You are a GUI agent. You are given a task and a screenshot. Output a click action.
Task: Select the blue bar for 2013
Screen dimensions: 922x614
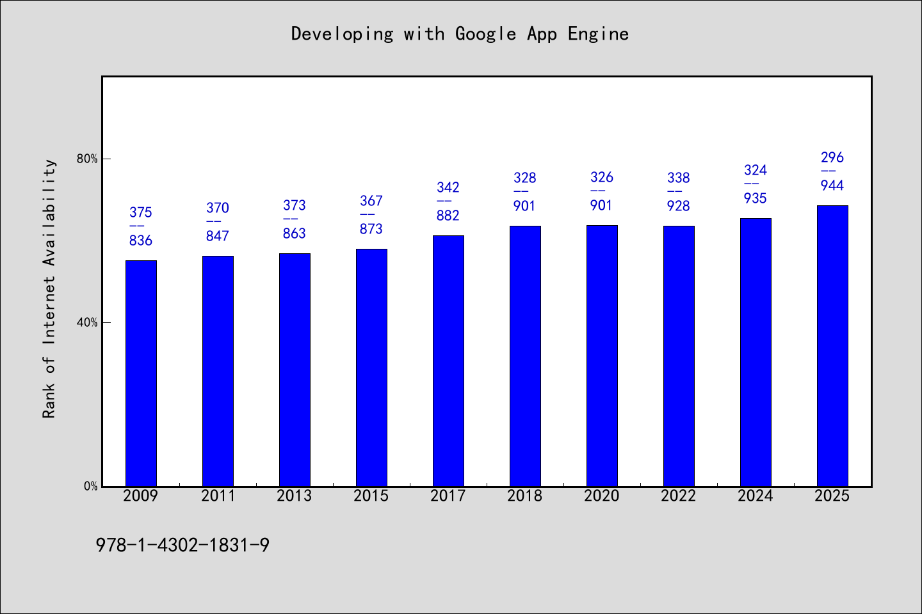coord(295,370)
